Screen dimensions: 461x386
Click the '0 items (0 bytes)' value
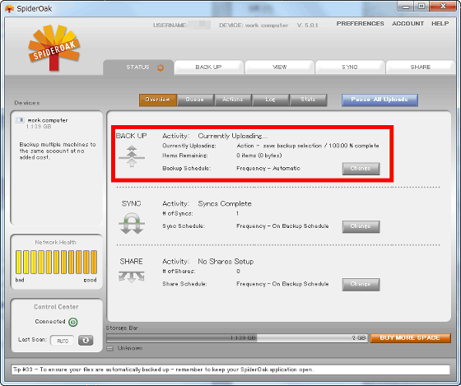[x=259, y=156]
